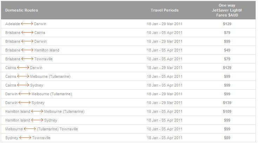The height and width of the screenshot is (144, 258).
Task: Click the $129 Cairns to Darwin fare
Action: (x=227, y=68)
